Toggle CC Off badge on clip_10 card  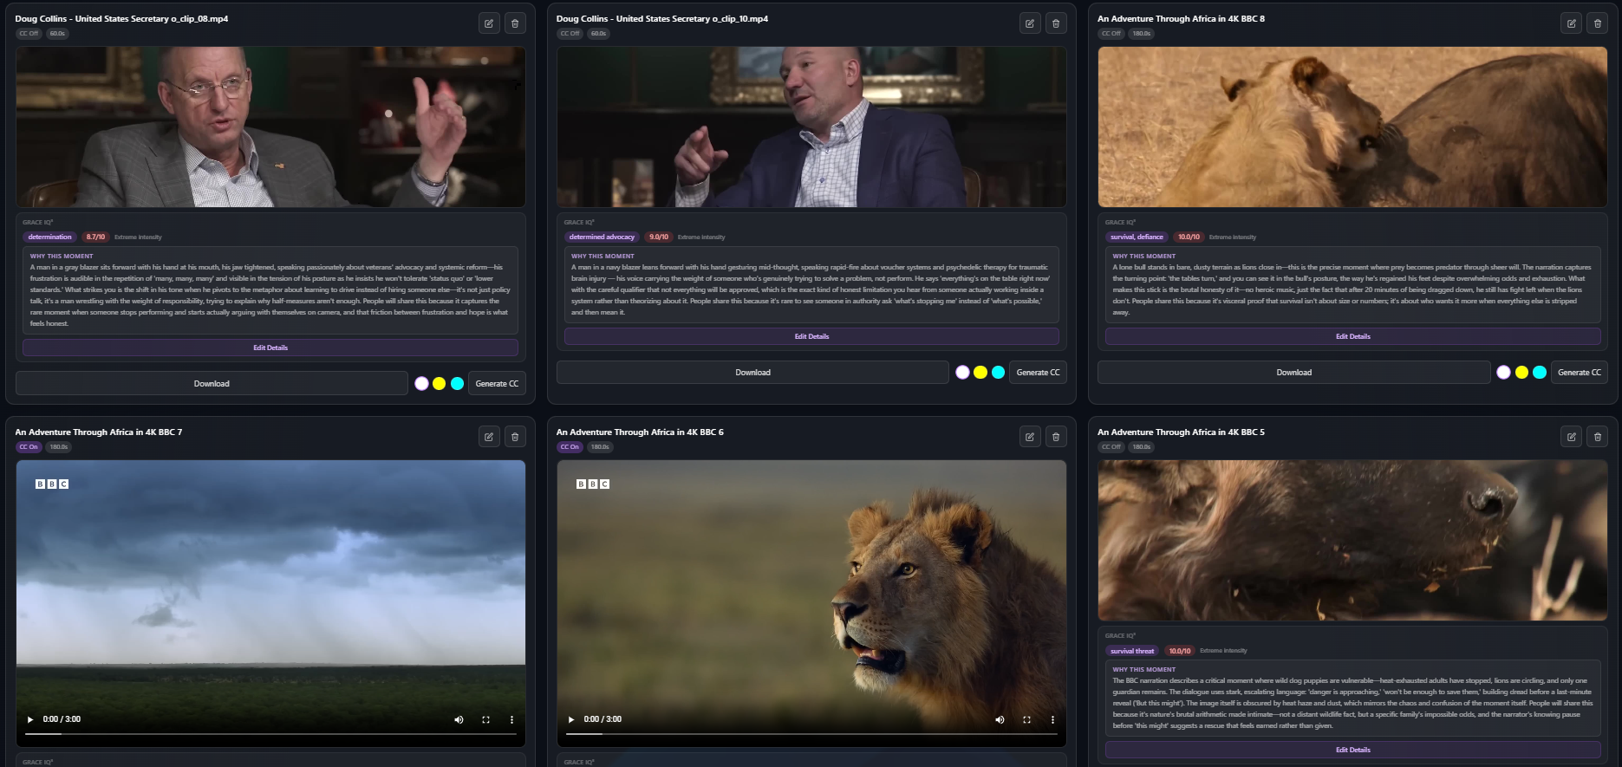click(x=570, y=34)
